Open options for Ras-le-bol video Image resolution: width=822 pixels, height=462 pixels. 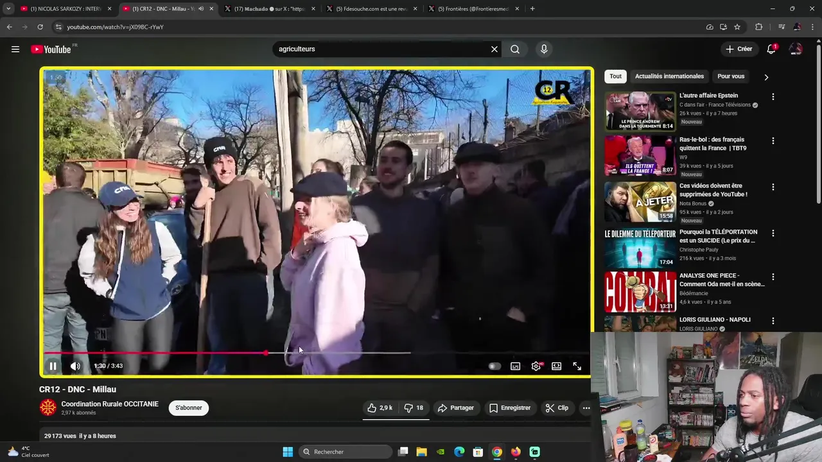773,141
